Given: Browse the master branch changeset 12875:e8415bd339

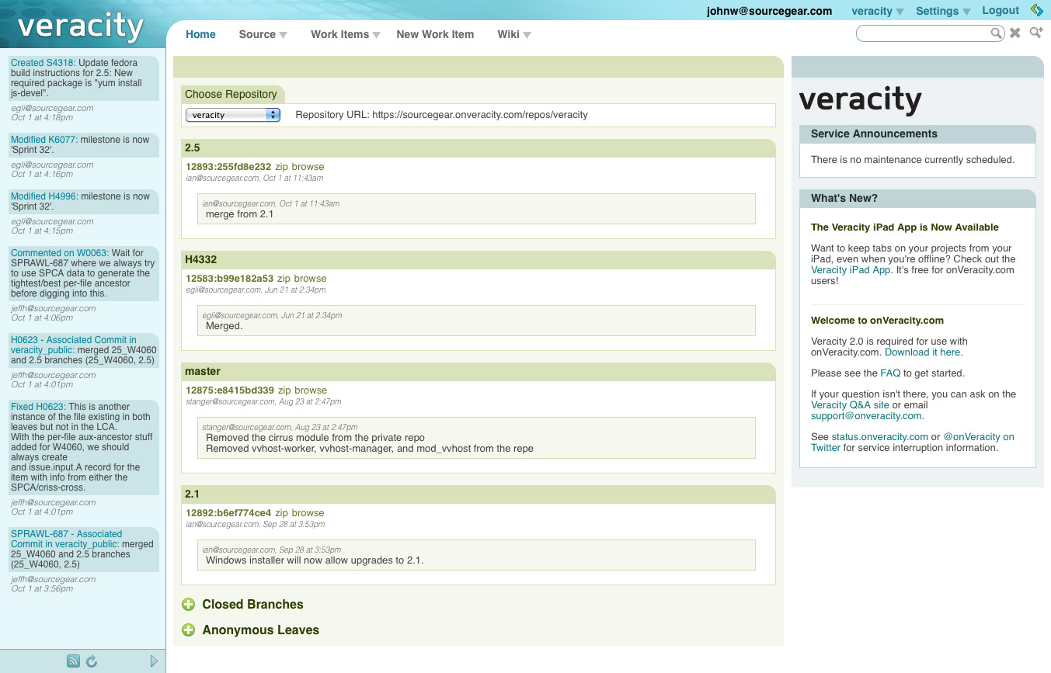Looking at the screenshot, I should (311, 390).
